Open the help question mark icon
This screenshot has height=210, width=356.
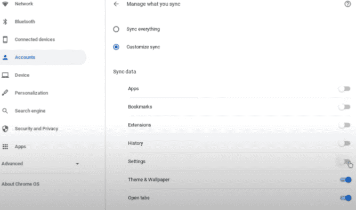tap(347, 4)
